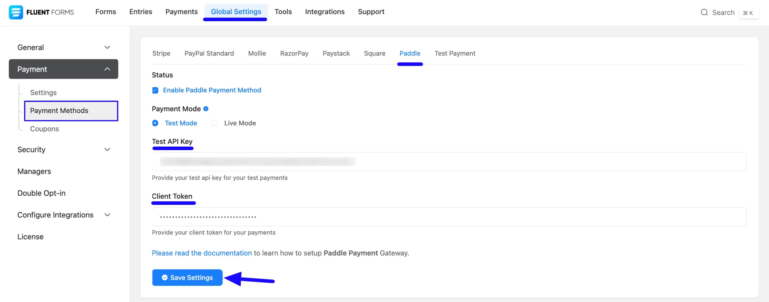
Task: Open the License sidebar item
Action: (x=30, y=237)
